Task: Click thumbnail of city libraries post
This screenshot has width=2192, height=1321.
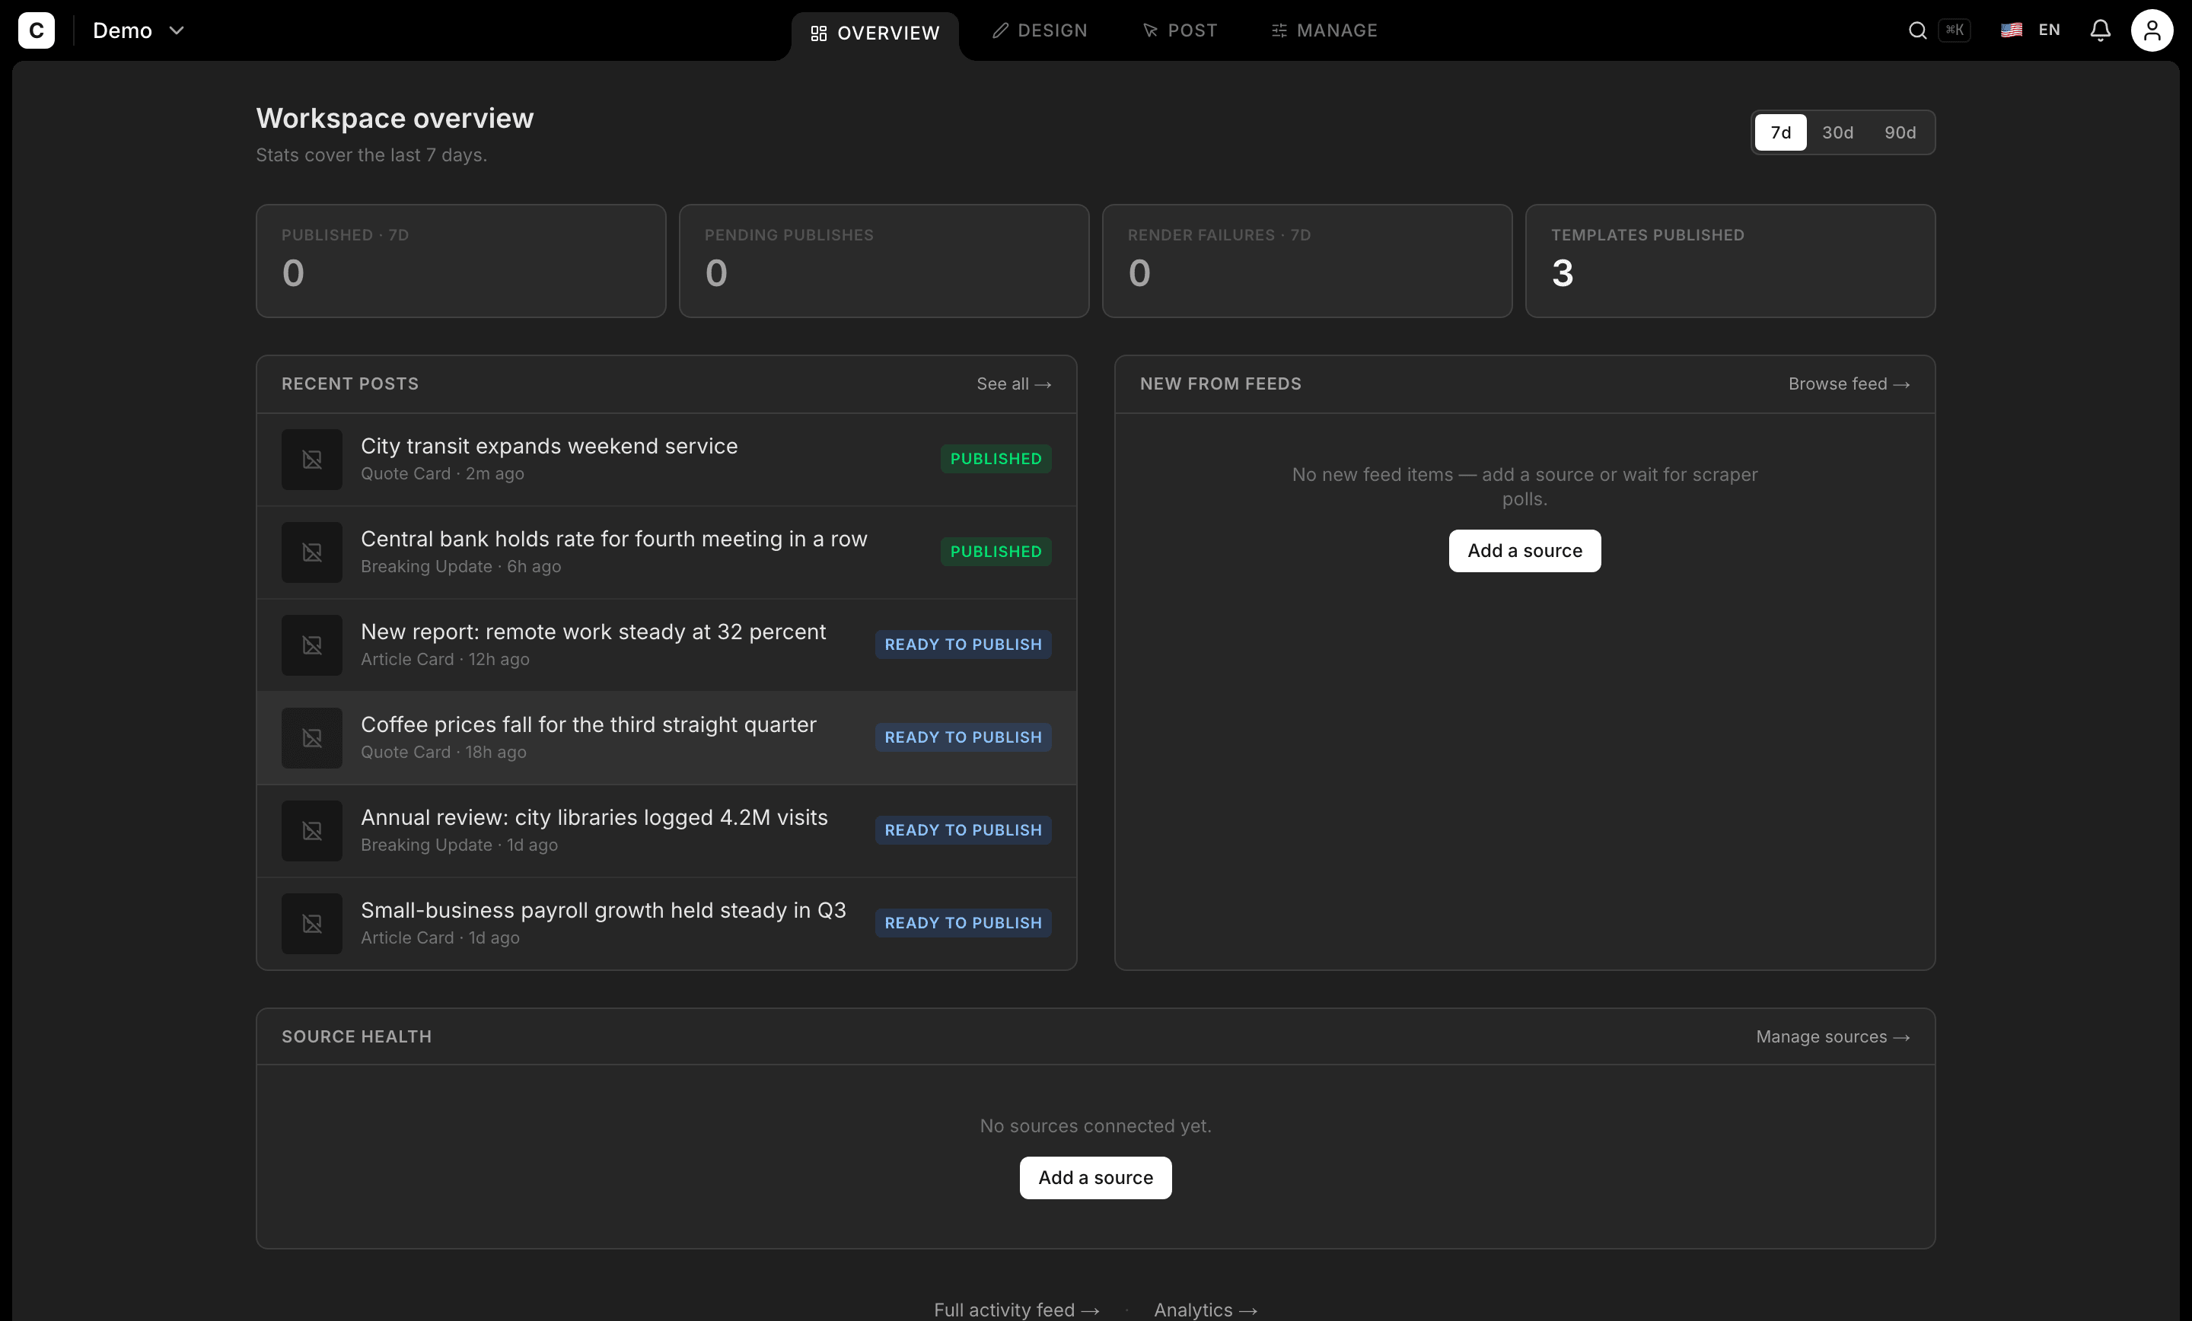Action: click(312, 831)
